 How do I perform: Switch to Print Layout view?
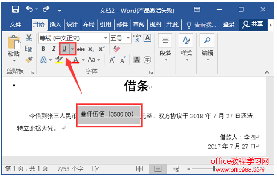point(158,169)
